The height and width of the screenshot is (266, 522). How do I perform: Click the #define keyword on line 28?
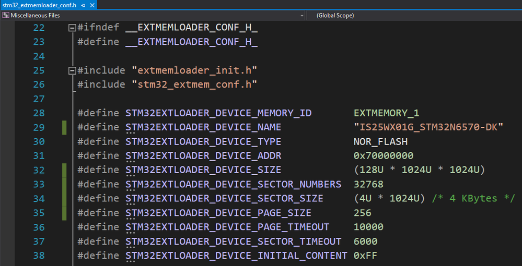point(98,113)
